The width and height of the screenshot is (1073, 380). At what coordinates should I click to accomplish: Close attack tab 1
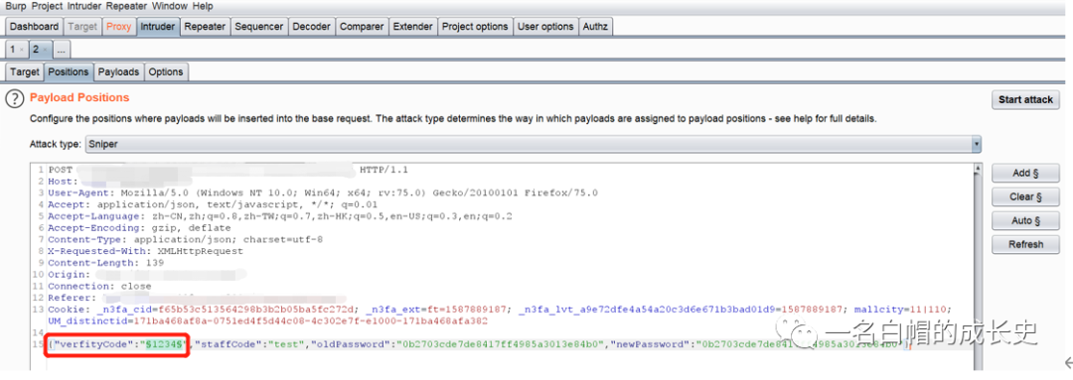point(22,51)
